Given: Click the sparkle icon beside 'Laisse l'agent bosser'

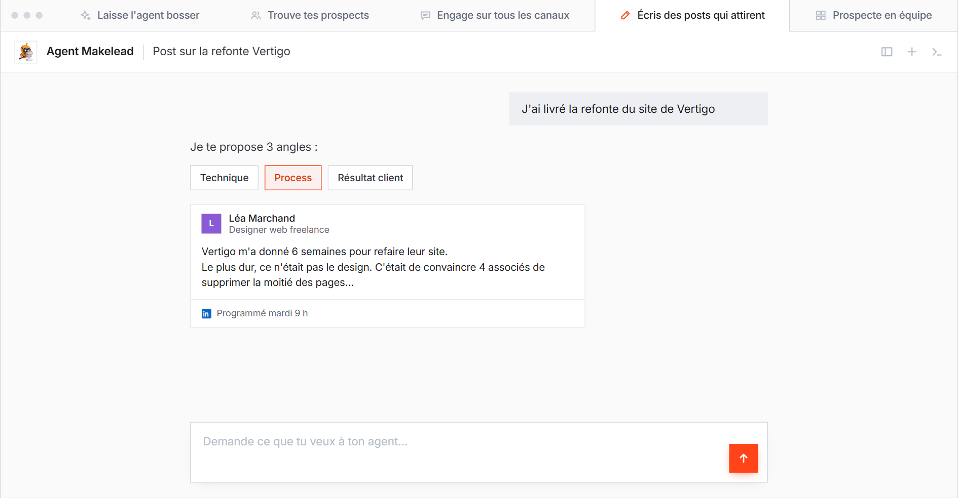Looking at the screenshot, I should (x=85, y=15).
